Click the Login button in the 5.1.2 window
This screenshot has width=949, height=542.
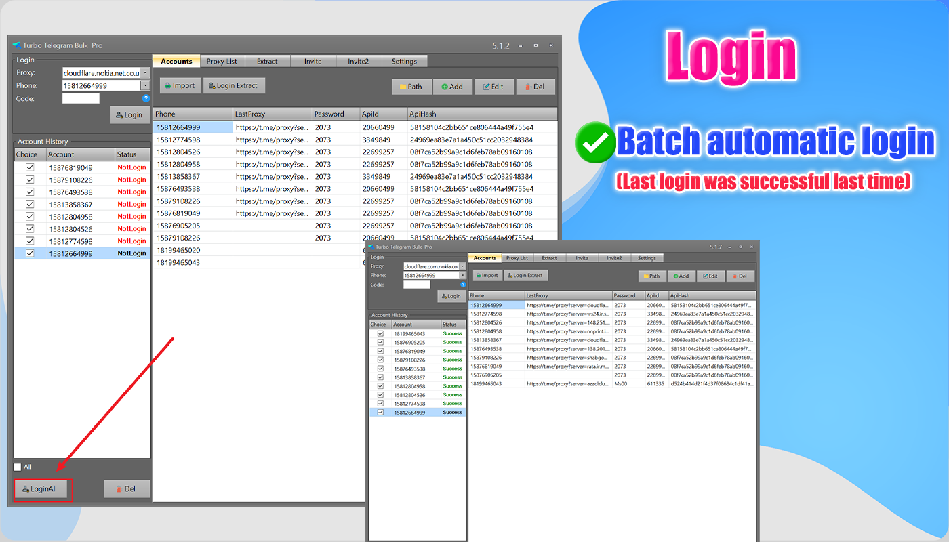pyautogui.click(x=129, y=115)
